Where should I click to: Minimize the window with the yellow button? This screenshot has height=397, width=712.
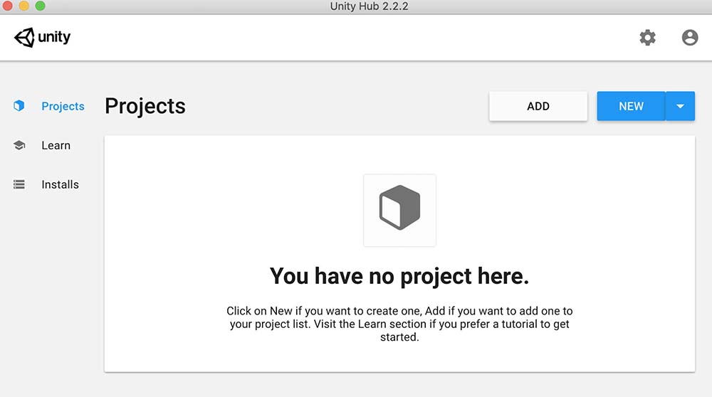pos(23,6)
